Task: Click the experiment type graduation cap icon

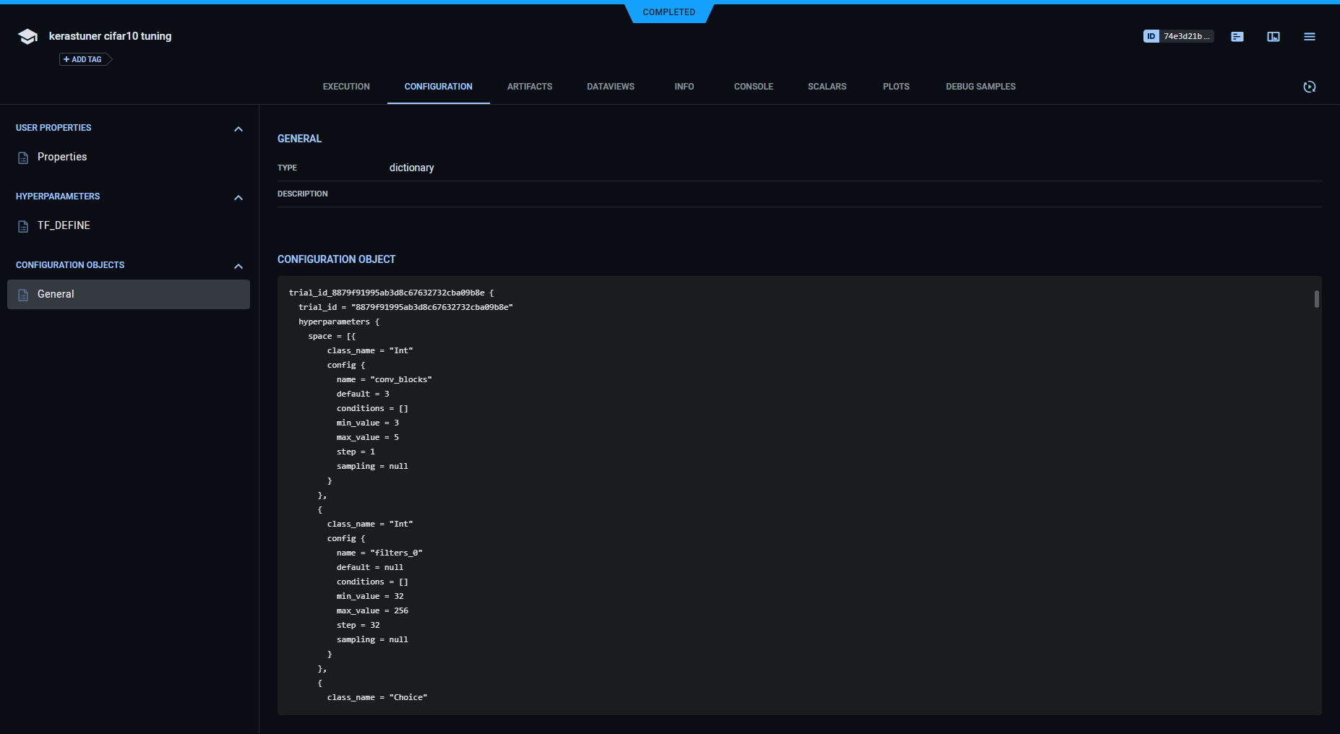Action: point(27,35)
